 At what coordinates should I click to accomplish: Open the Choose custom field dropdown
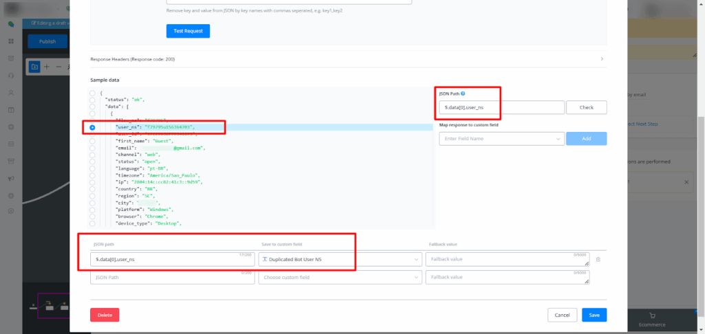340,277
